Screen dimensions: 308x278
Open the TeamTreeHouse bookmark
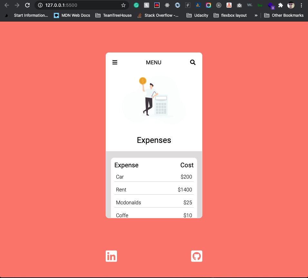pos(113,15)
